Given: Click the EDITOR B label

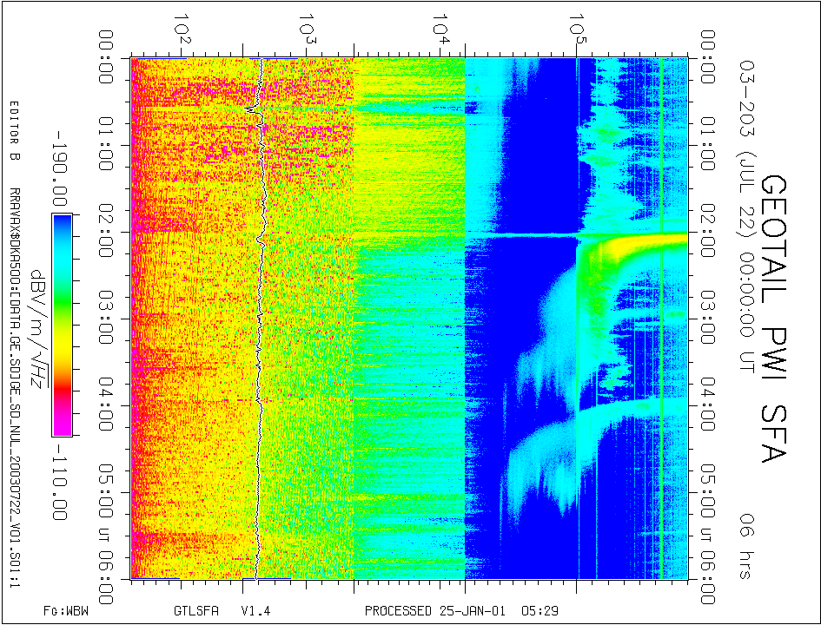Looking at the screenshot, I should pos(15,132).
